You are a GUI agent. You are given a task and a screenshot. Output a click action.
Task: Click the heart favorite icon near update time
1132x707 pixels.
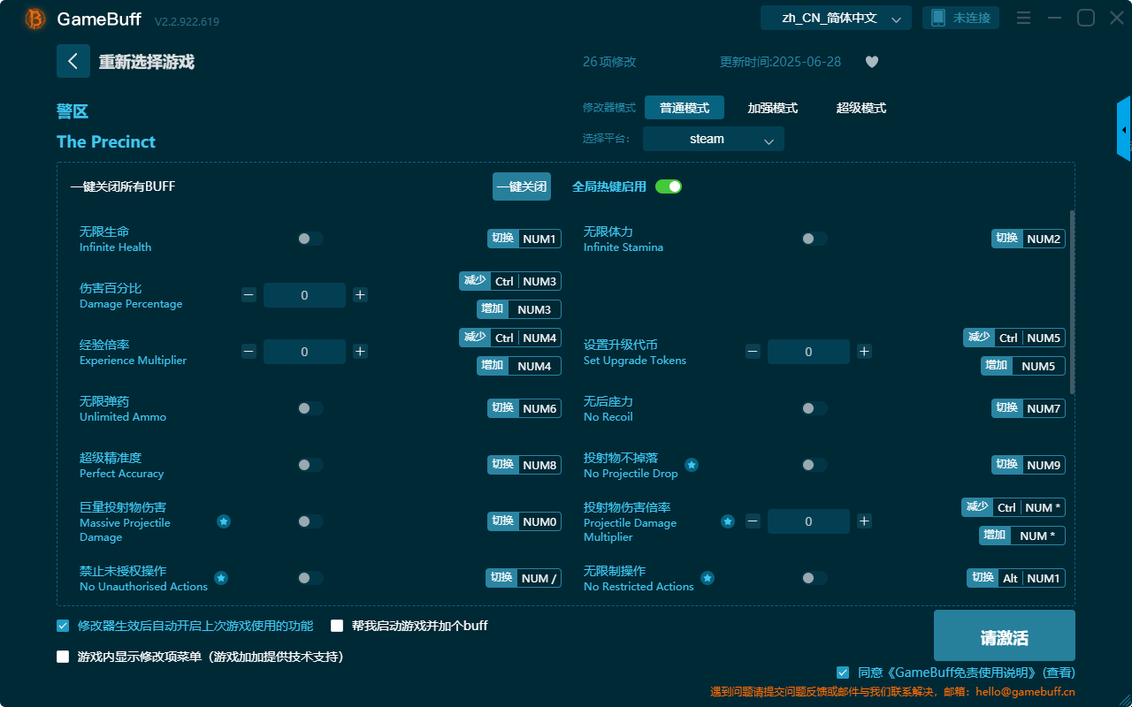point(871,62)
